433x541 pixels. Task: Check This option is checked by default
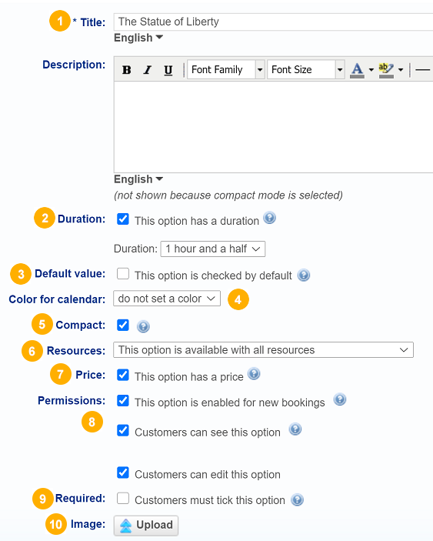point(123,274)
